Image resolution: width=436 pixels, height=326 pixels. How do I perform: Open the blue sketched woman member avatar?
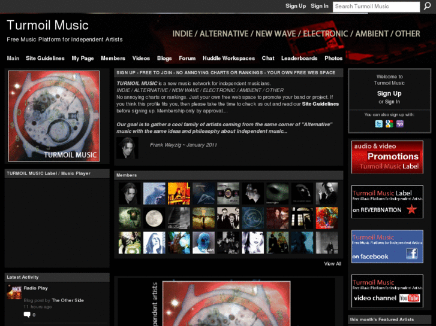click(154, 243)
